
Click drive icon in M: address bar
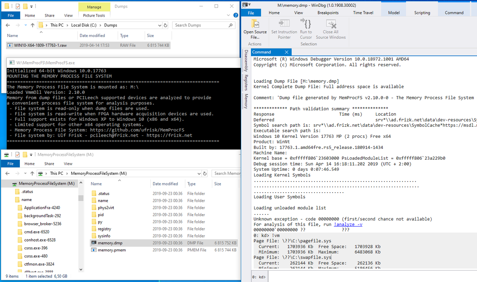click(x=40, y=173)
